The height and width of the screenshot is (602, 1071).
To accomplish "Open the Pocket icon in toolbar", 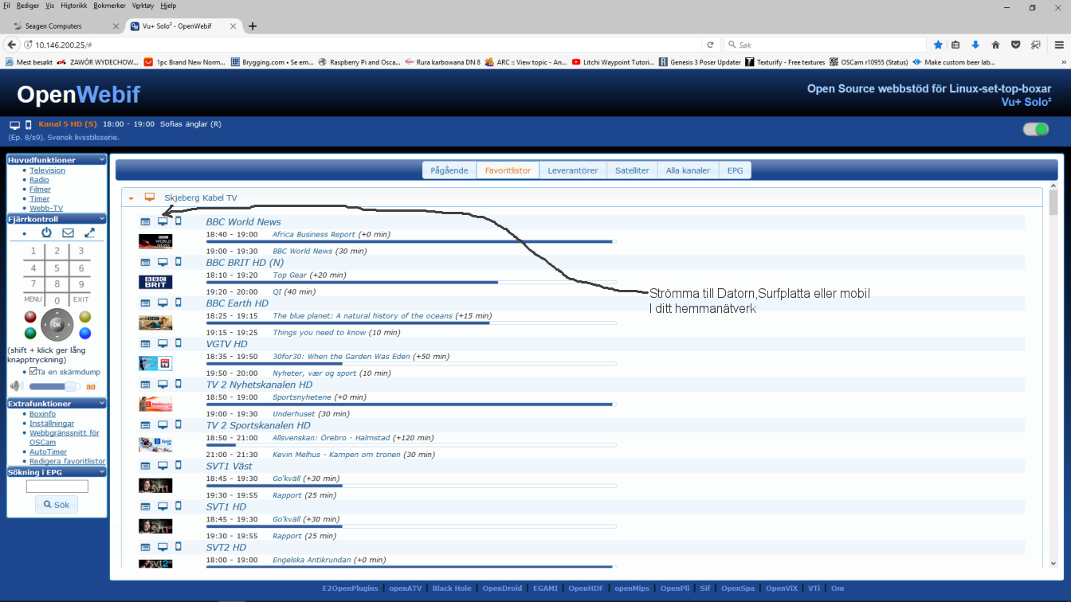I will [x=1016, y=45].
